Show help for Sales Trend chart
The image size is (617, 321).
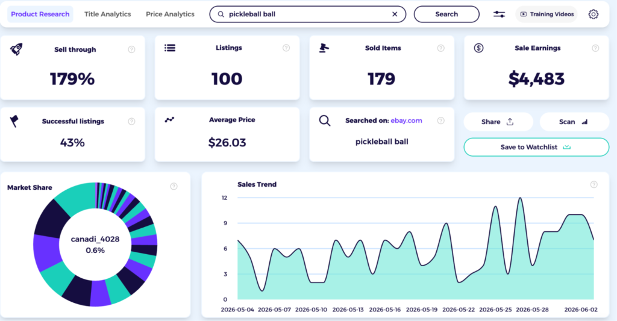pyautogui.click(x=594, y=184)
